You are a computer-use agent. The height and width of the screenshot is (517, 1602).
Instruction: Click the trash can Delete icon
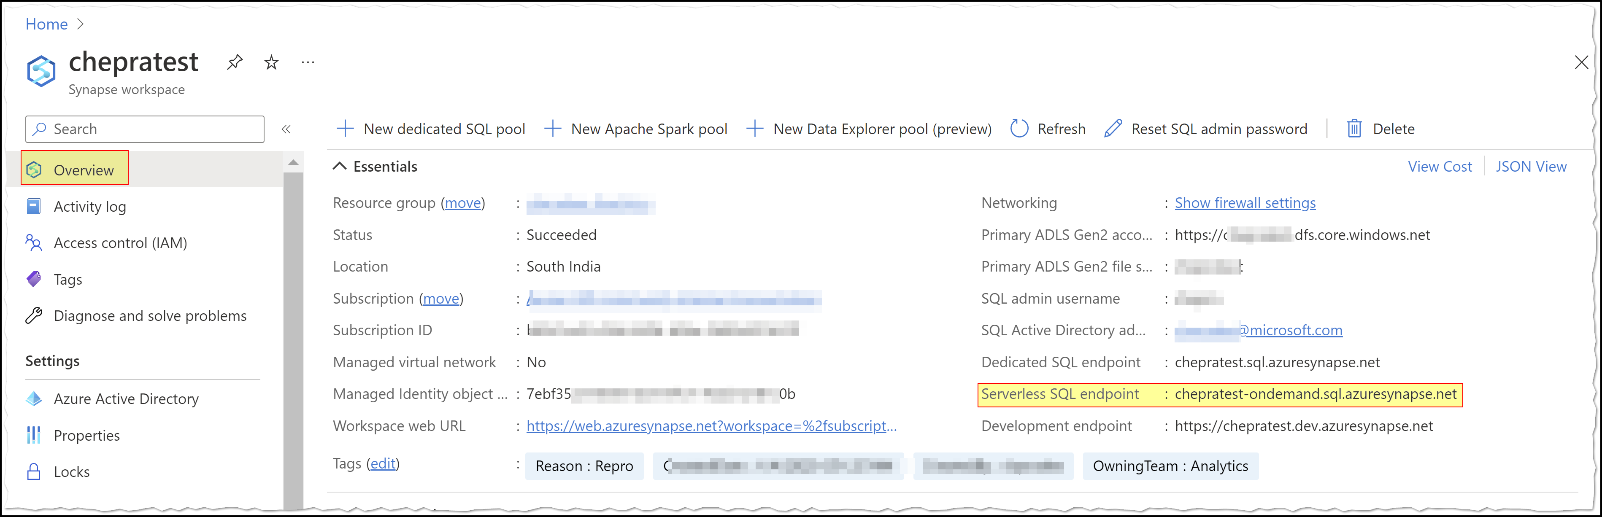click(1354, 129)
